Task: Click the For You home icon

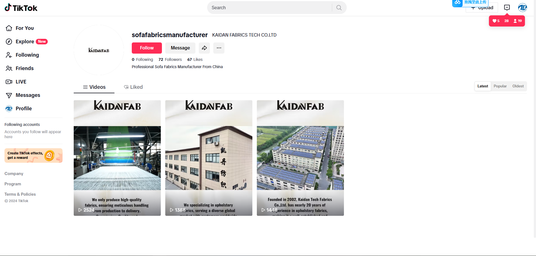Action: tap(9, 28)
